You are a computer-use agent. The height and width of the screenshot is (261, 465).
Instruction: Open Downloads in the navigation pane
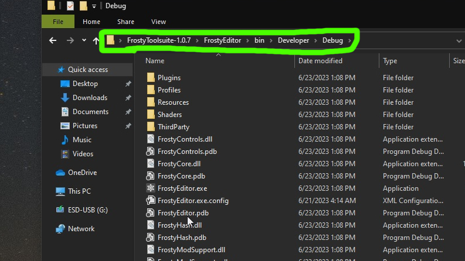[90, 98]
